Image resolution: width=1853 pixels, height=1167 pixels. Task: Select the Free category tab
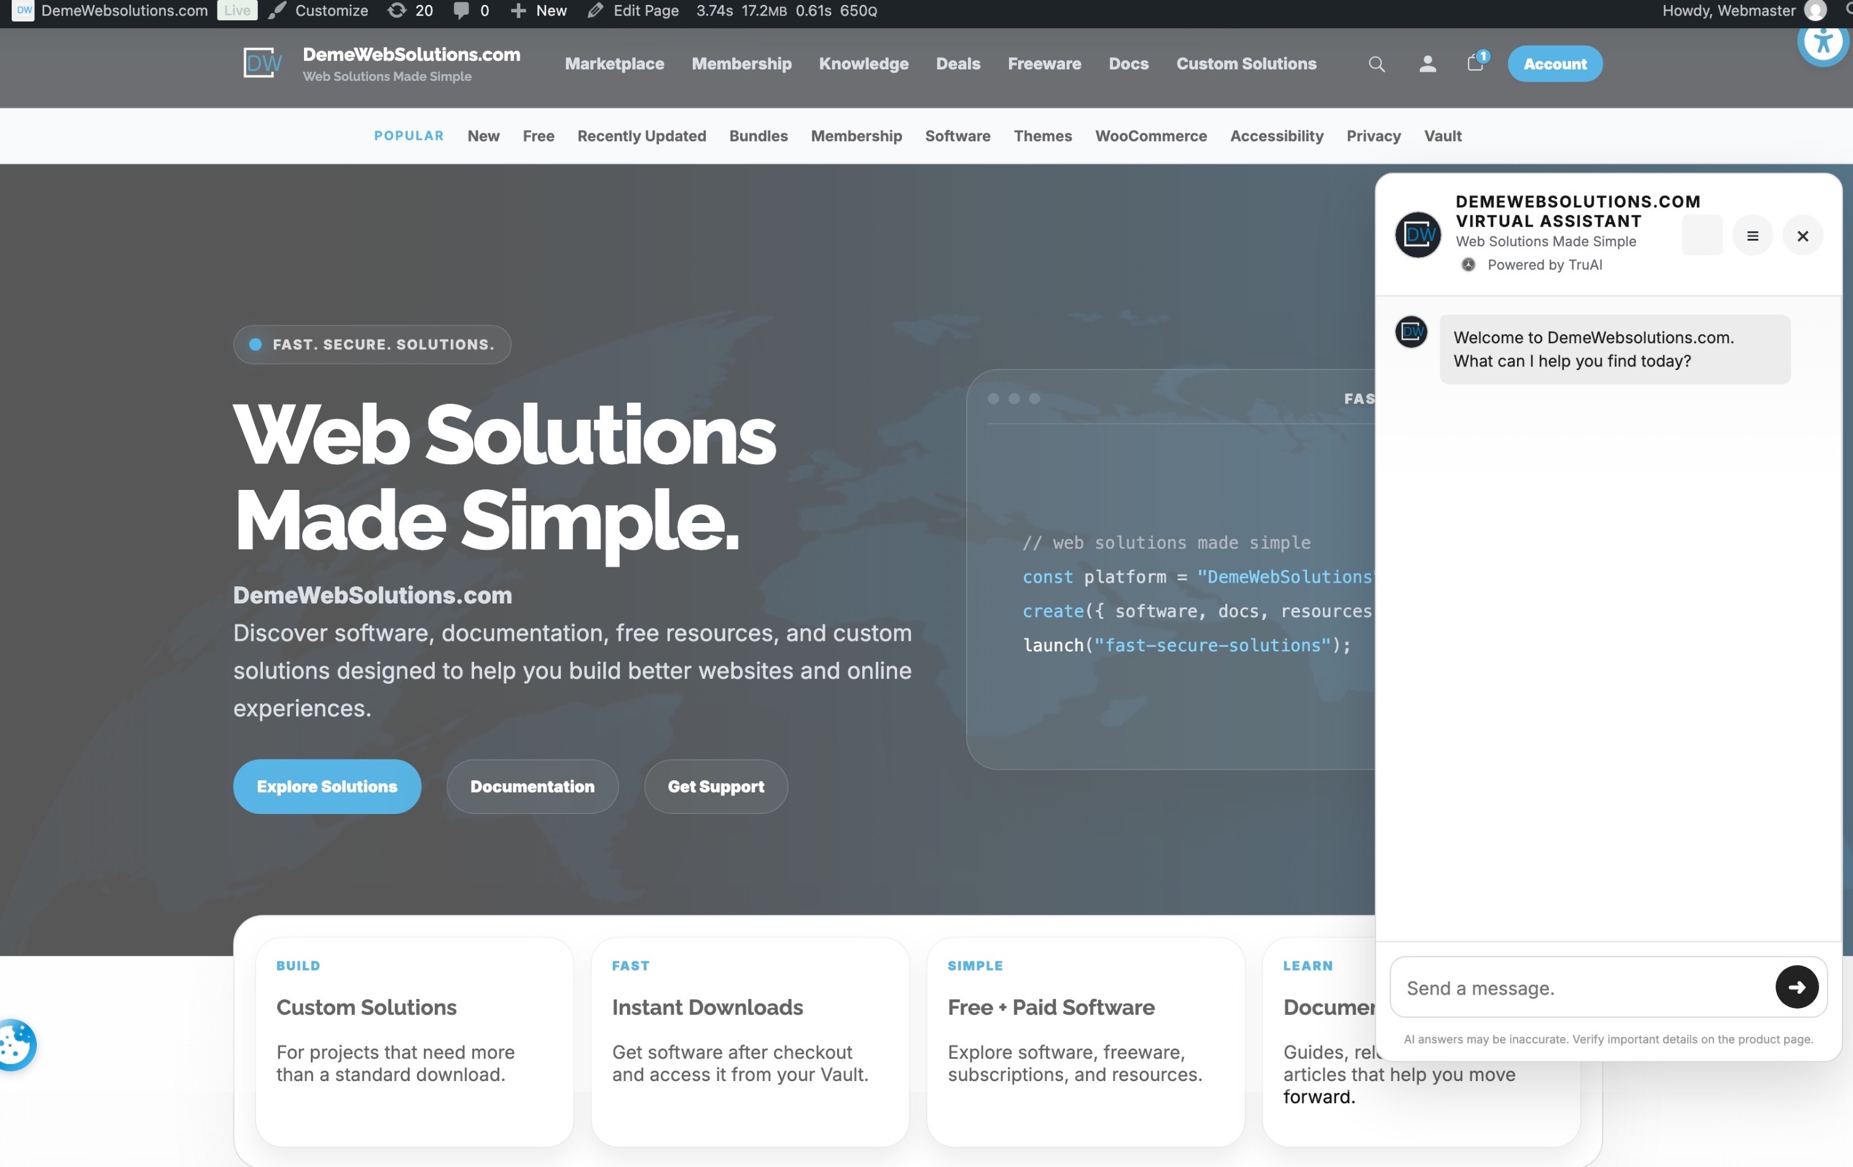[538, 136]
